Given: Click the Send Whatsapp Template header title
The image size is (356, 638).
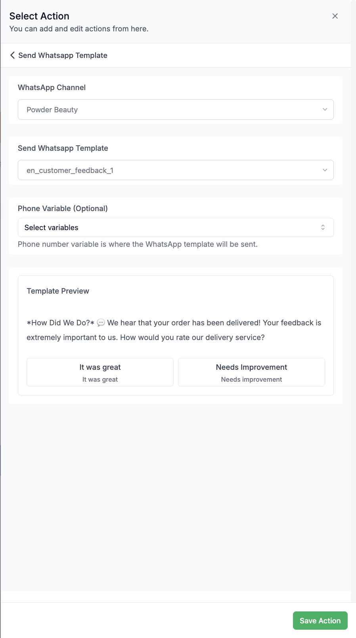Looking at the screenshot, I should (x=63, y=56).
